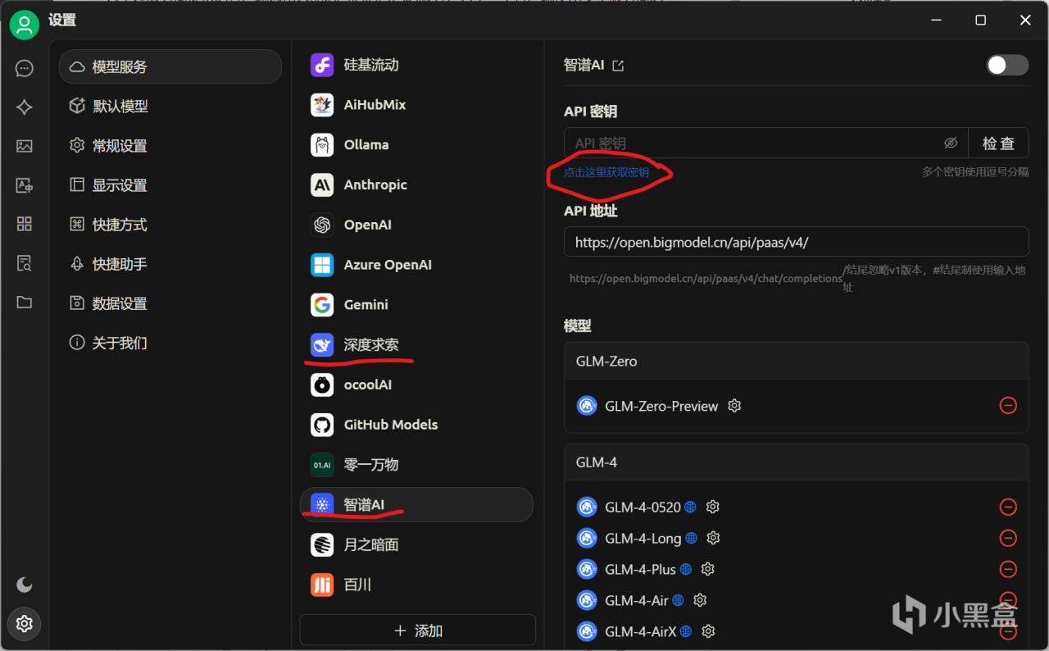Click the web globe icon beside GLM-4-Air

pyautogui.click(x=678, y=600)
